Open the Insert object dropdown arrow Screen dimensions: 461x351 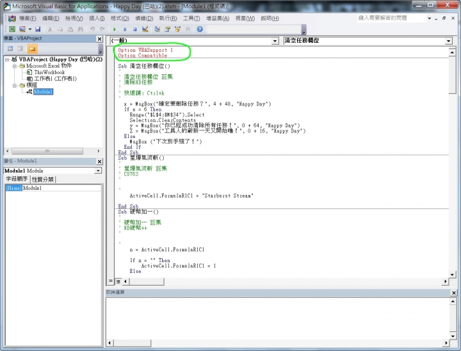[x=29, y=29]
